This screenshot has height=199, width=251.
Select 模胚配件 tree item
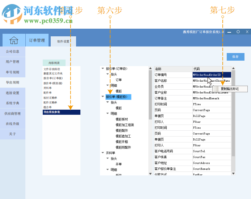click(122, 130)
